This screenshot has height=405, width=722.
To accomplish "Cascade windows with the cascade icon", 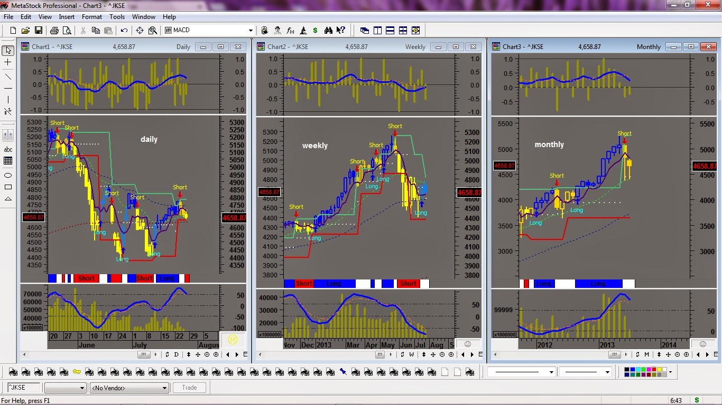I will pos(365,30).
